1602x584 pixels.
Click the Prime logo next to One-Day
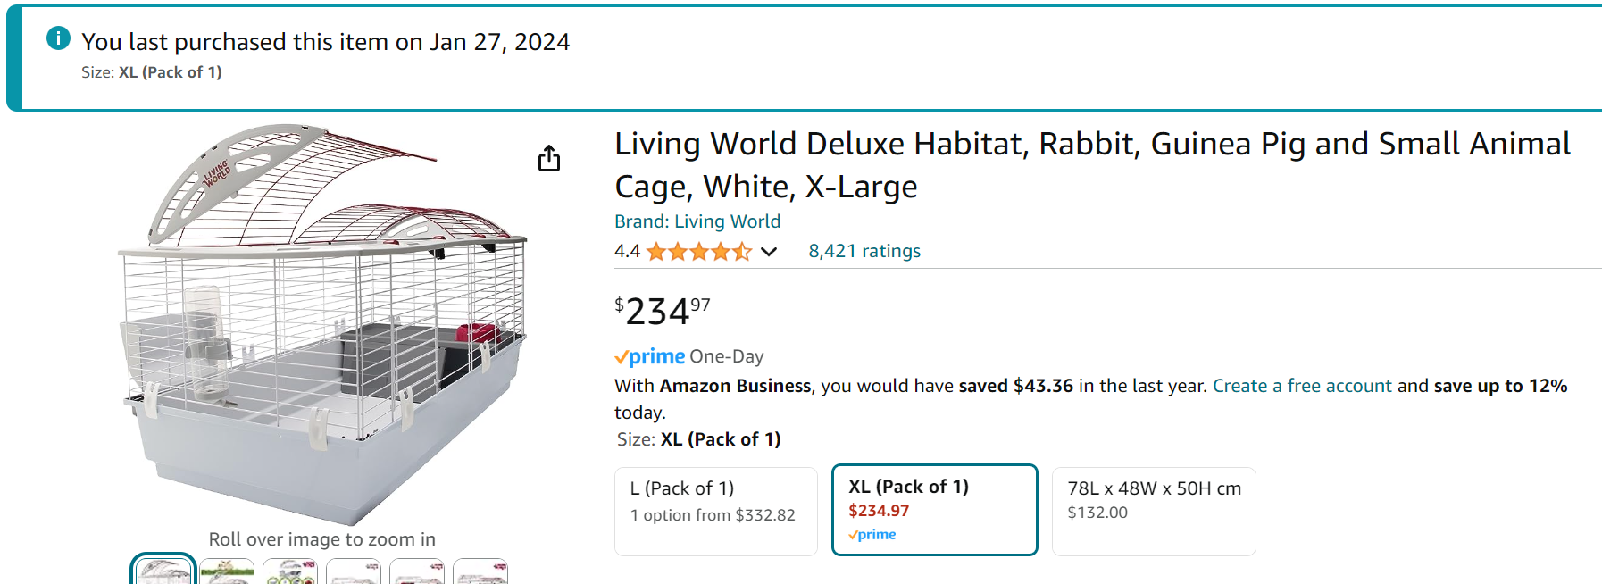point(650,357)
